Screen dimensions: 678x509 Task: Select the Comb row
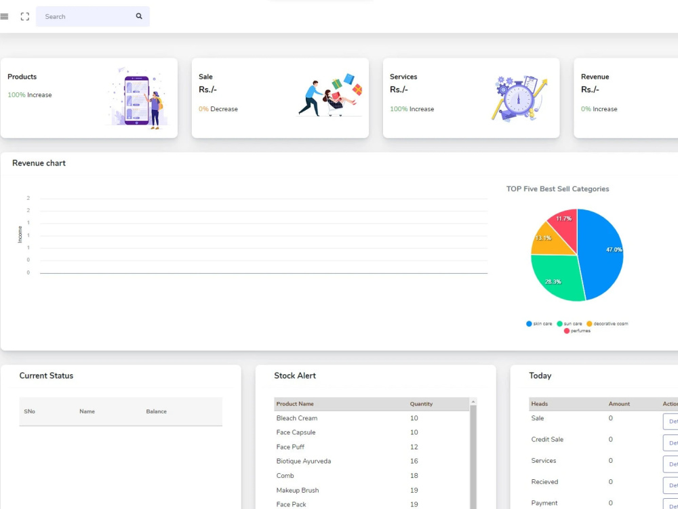pos(372,475)
